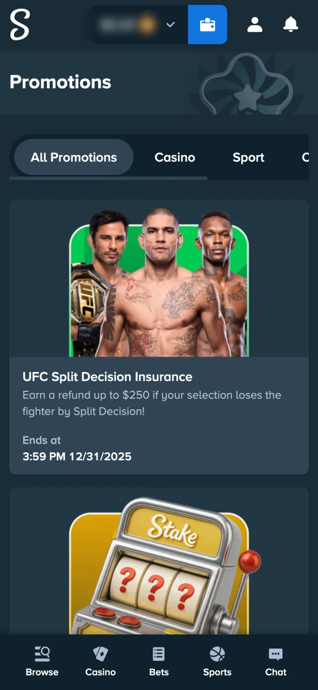The width and height of the screenshot is (318, 690).
Task: Click the scroll indicator under the tabs
Action: 108,177
